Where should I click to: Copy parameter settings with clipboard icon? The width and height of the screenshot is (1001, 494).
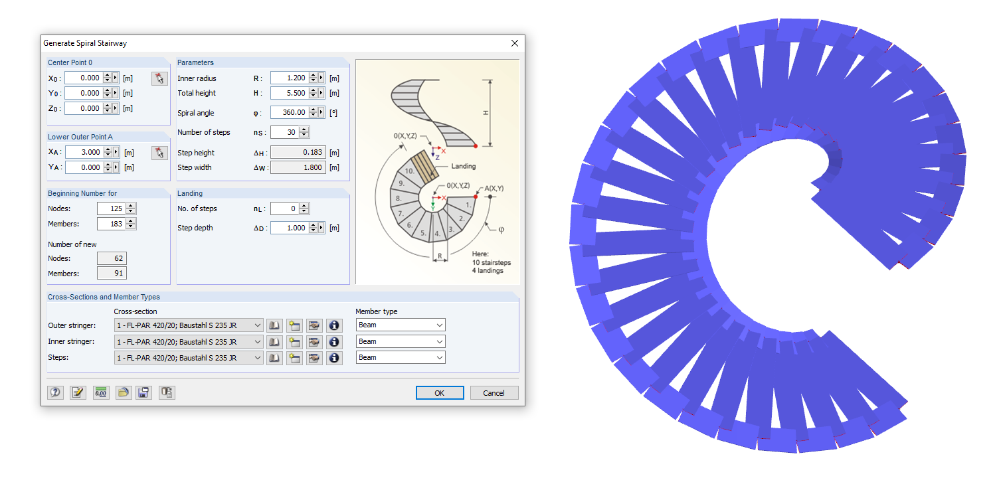(x=166, y=392)
